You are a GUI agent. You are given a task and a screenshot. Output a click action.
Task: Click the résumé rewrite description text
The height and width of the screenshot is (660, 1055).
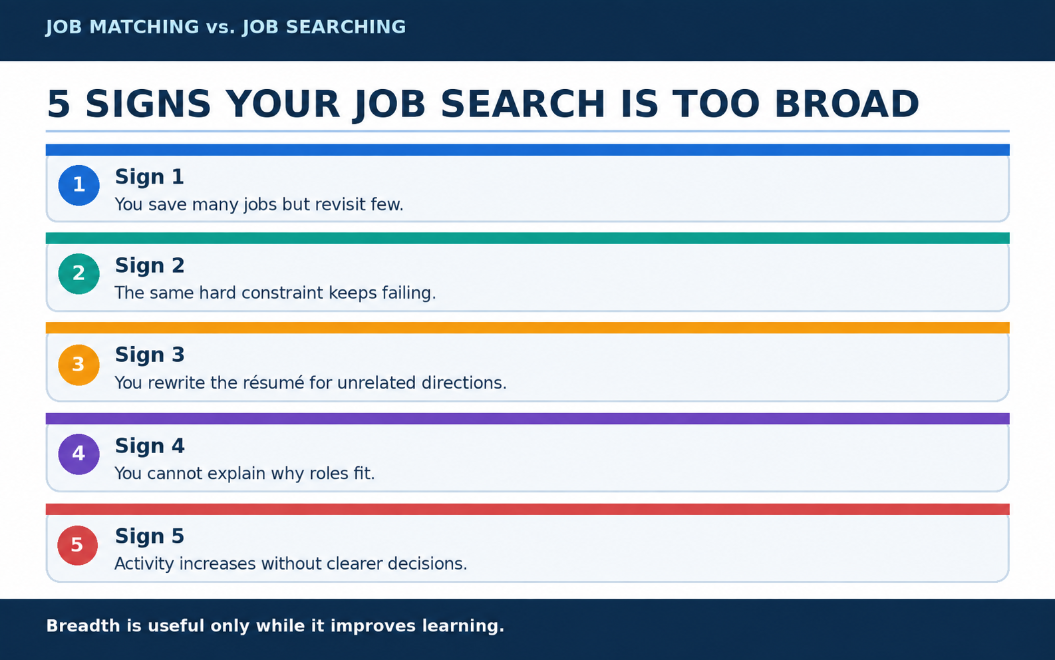point(310,383)
